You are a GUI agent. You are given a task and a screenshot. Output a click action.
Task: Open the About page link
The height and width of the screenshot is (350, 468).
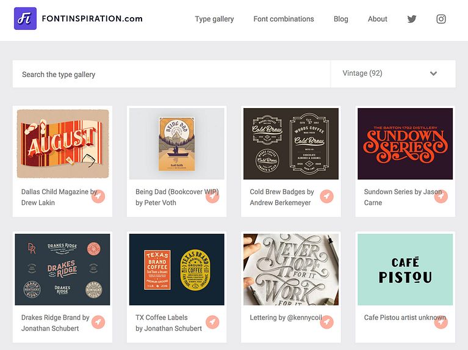(x=378, y=19)
